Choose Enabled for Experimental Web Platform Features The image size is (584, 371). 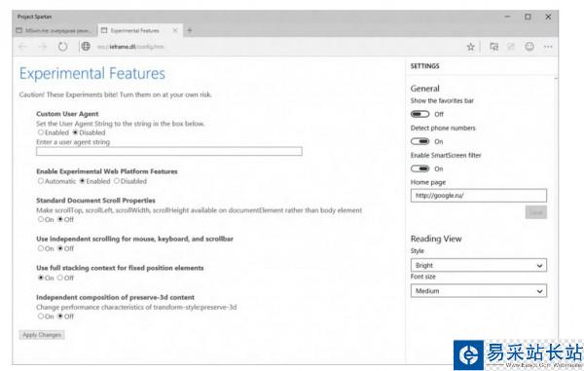point(83,181)
